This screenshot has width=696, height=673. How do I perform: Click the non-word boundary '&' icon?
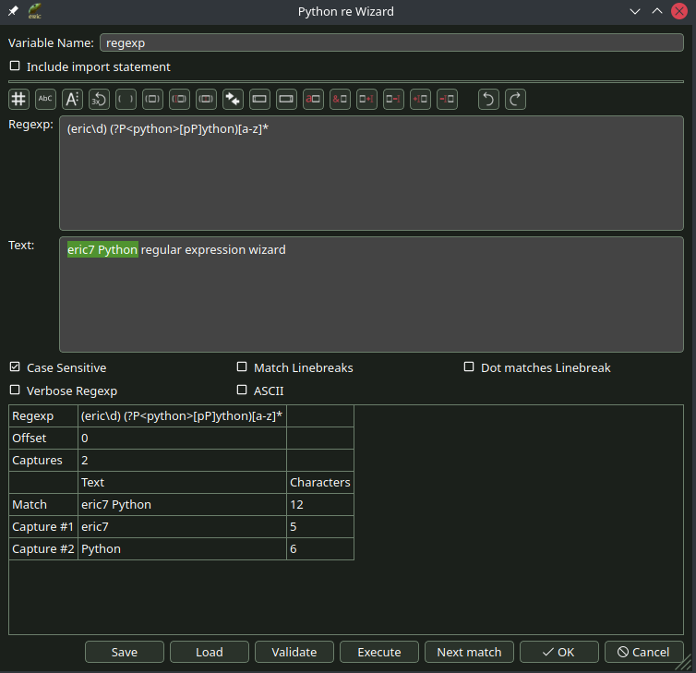[340, 99]
